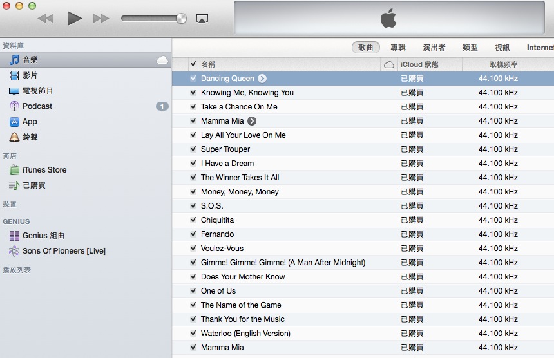
Task: Select the song S.O.S.
Action: coord(363,206)
